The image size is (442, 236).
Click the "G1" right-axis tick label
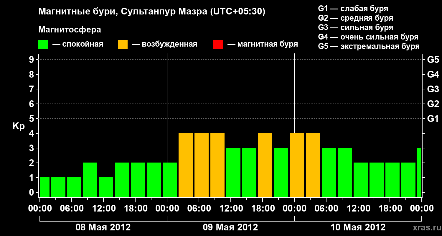[433, 119]
